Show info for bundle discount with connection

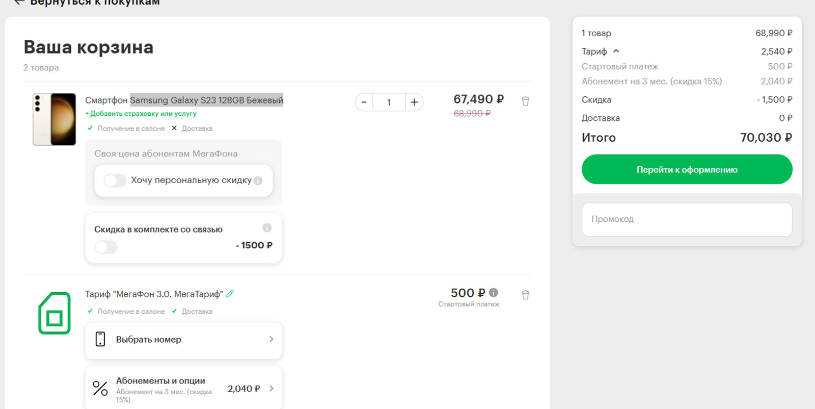click(x=267, y=228)
